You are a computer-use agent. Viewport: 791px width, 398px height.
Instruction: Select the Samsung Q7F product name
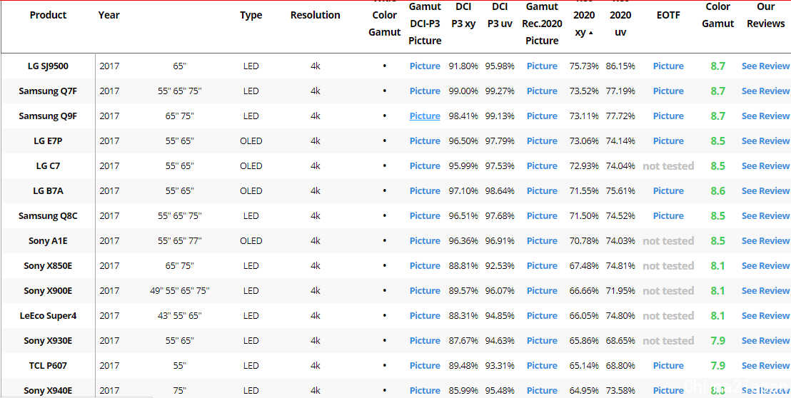48,91
